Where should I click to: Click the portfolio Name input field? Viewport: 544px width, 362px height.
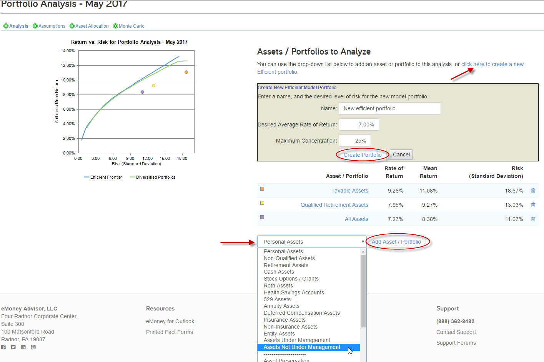pos(389,108)
